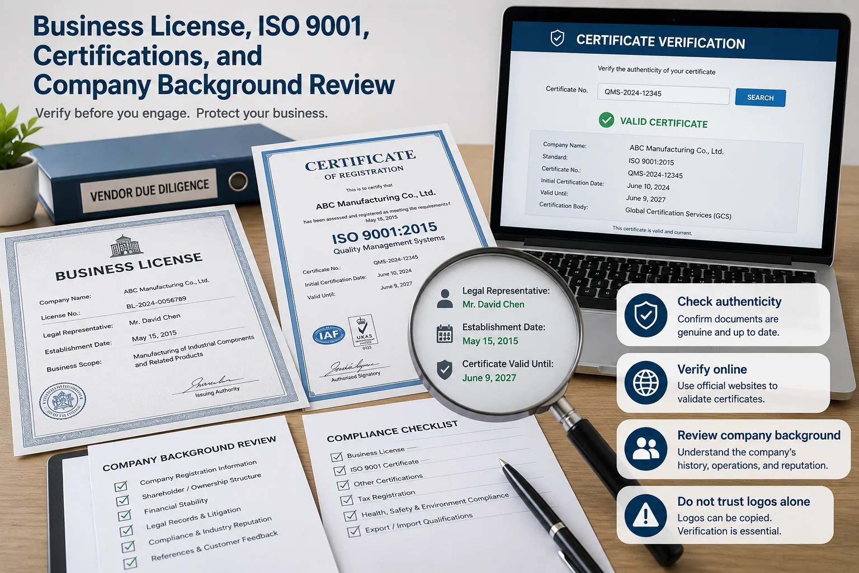Viewport: 859px width, 573px height.
Task: Click the person icon beside Legal Representative
Action: point(445,299)
